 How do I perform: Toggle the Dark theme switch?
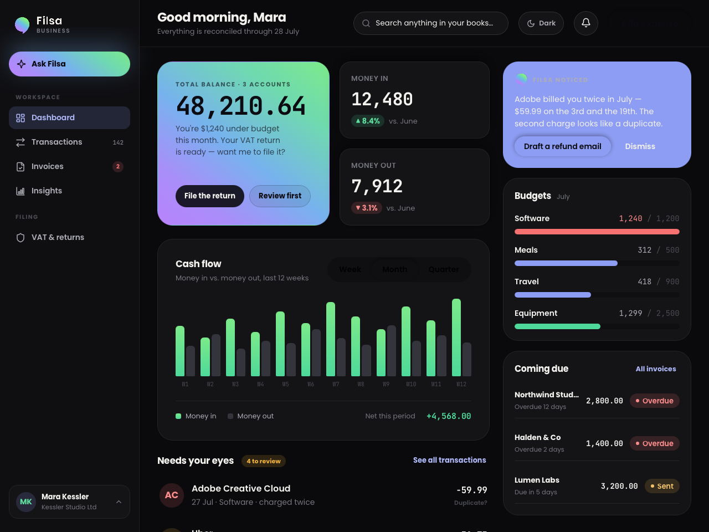coord(541,23)
